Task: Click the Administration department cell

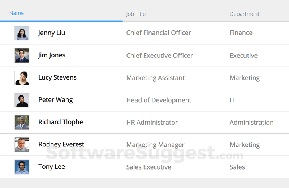Action: (x=251, y=123)
